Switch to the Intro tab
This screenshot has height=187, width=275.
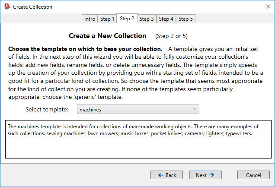(90, 19)
